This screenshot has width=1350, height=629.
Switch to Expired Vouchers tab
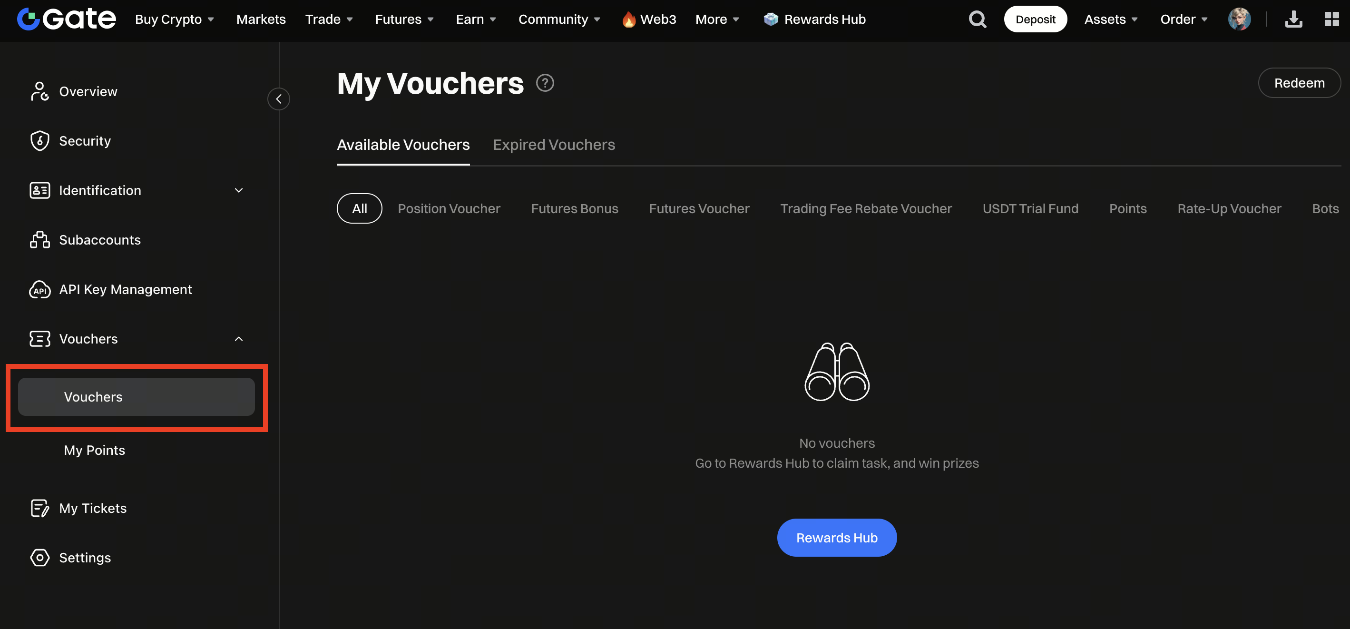click(553, 145)
